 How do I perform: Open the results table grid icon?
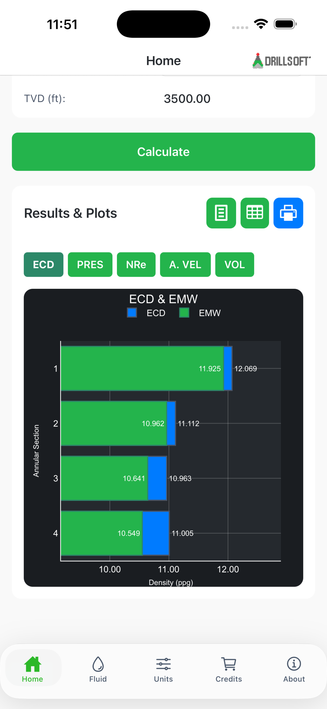click(254, 213)
